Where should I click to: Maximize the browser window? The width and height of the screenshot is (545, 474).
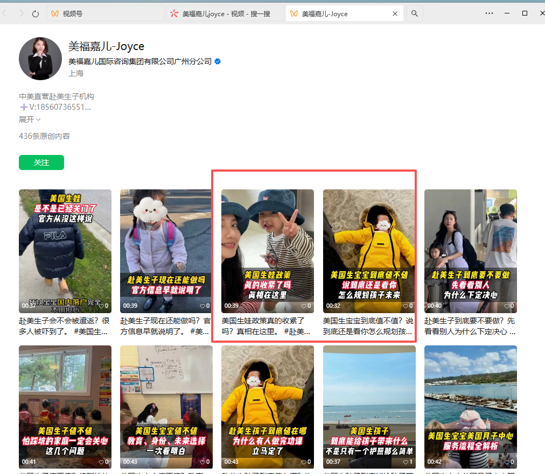pyautogui.click(x=525, y=13)
